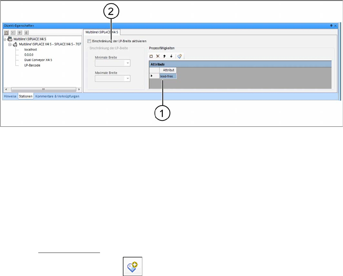Move attribute up with black up arrow
343x276 pixels.
164,56
